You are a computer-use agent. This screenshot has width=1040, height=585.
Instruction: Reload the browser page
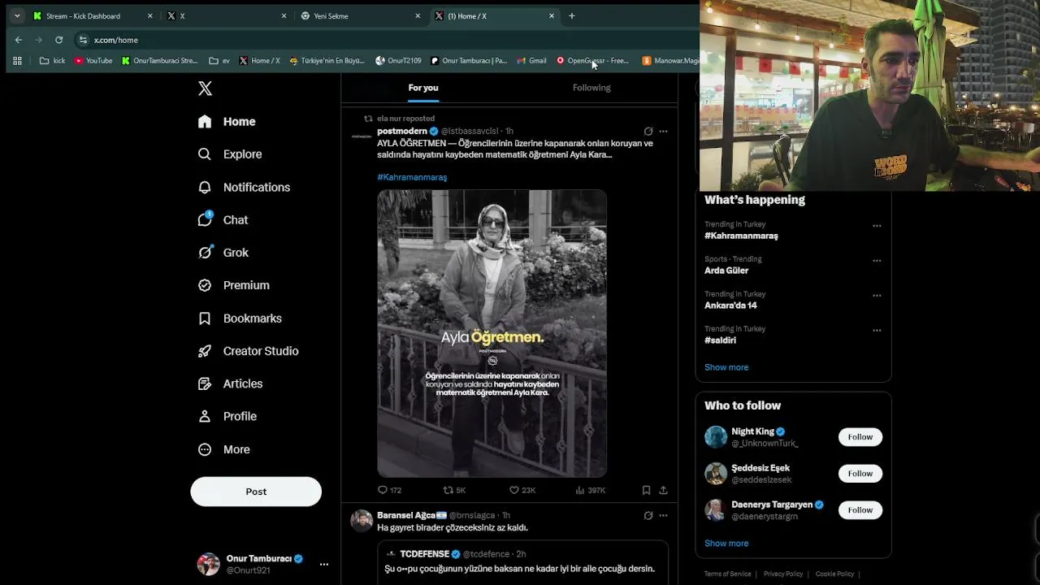coord(58,40)
